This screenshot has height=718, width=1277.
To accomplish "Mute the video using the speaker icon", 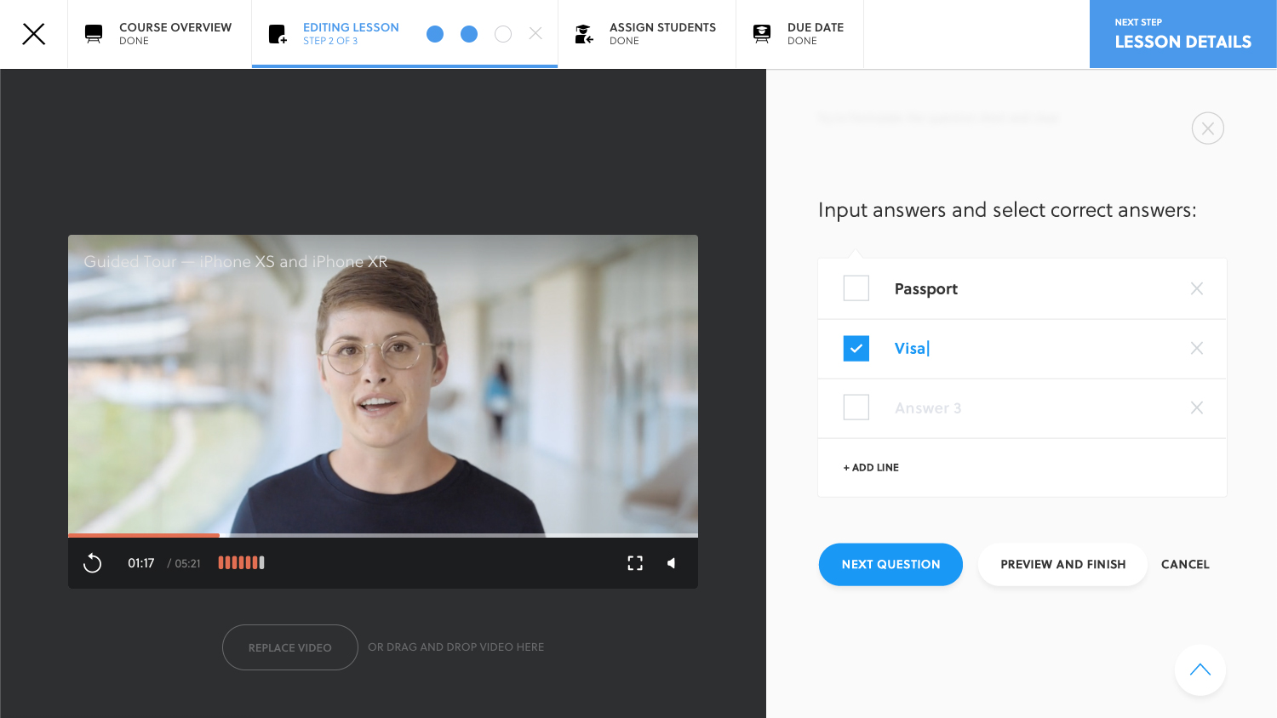I will pyautogui.click(x=672, y=563).
